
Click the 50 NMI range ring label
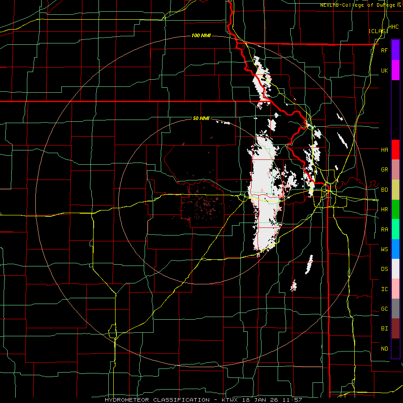click(201, 118)
